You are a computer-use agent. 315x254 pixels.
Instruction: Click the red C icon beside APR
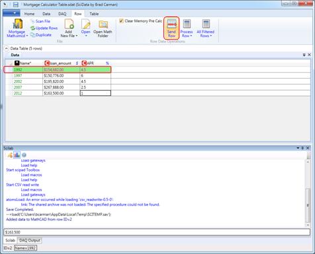click(x=84, y=63)
